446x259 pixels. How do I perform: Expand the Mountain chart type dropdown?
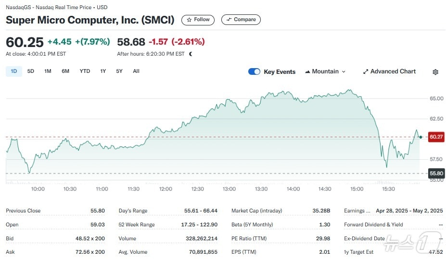[326, 71]
